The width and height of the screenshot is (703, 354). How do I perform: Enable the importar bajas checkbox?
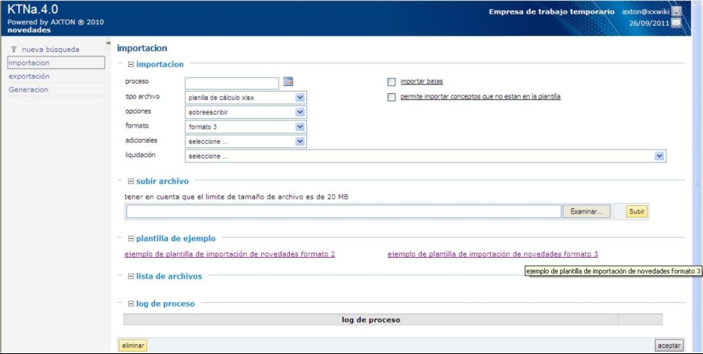392,82
